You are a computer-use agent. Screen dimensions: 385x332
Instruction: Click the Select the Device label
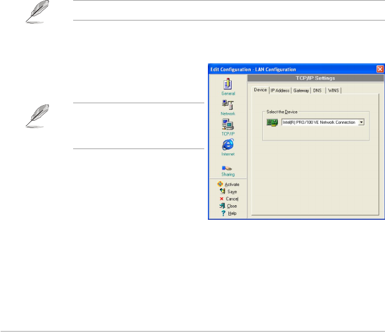coord(282,112)
